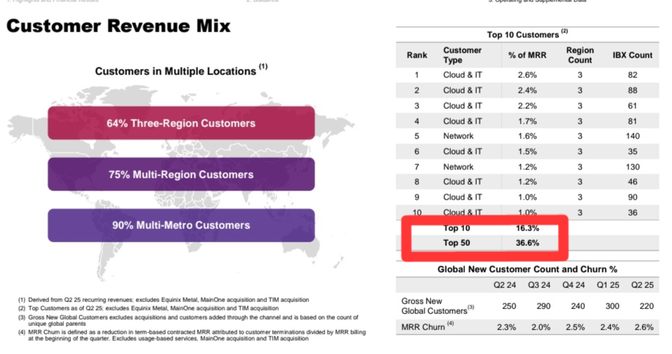Click the gross new customers value 300
The image size is (672, 354).
(x=612, y=306)
